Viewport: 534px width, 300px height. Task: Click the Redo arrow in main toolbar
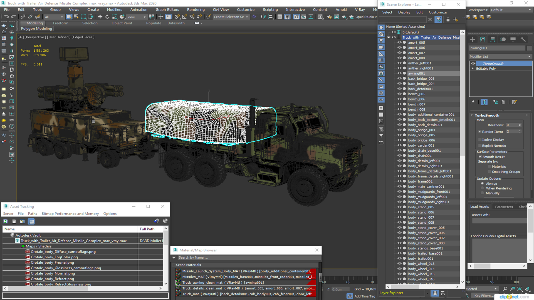click(x=14, y=17)
